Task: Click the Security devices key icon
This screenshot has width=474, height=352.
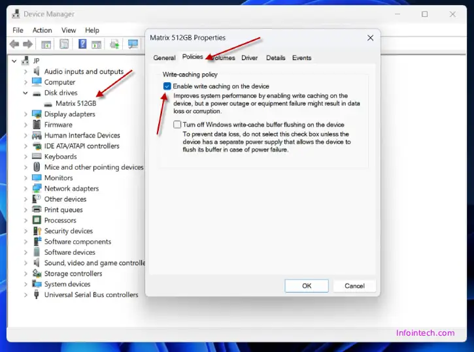Action: (x=37, y=231)
